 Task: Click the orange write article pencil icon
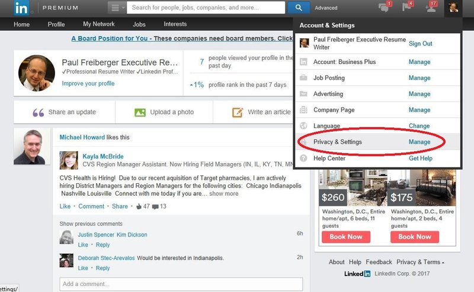pyautogui.click(x=238, y=112)
